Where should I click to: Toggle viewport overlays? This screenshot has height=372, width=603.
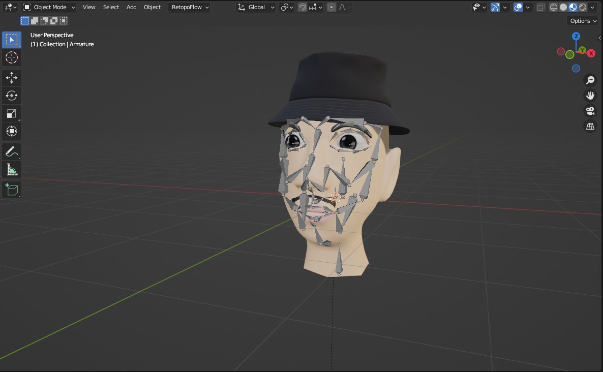pyautogui.click(x=518, y=7)
